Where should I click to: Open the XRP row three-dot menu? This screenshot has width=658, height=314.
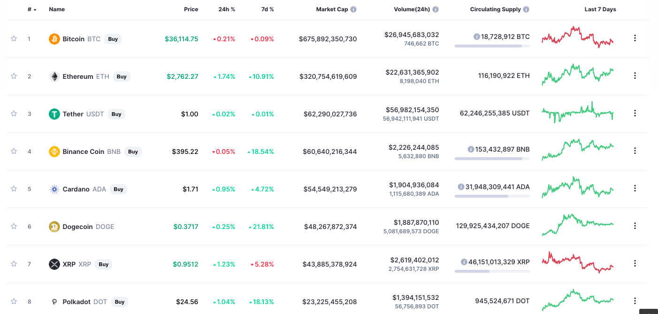pyautogui.click(x=635, y=263)
